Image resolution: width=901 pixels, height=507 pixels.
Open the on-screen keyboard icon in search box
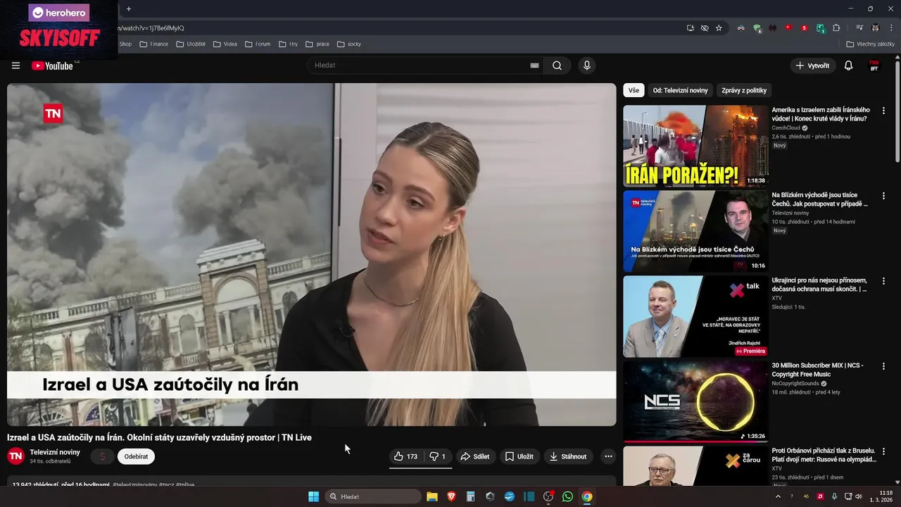click(x=534, y=65)
